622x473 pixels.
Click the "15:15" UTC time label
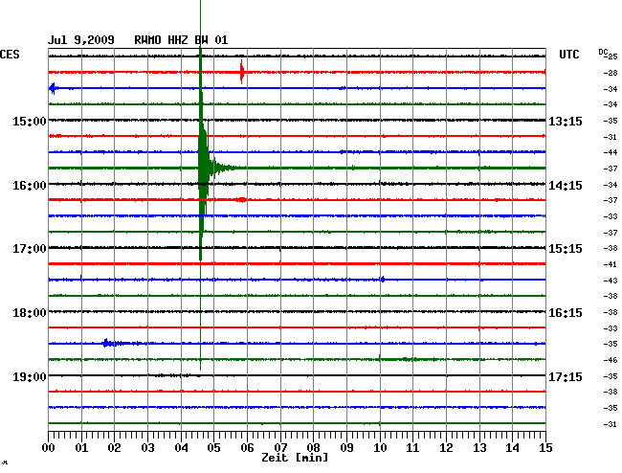click(x=566, y=249)
